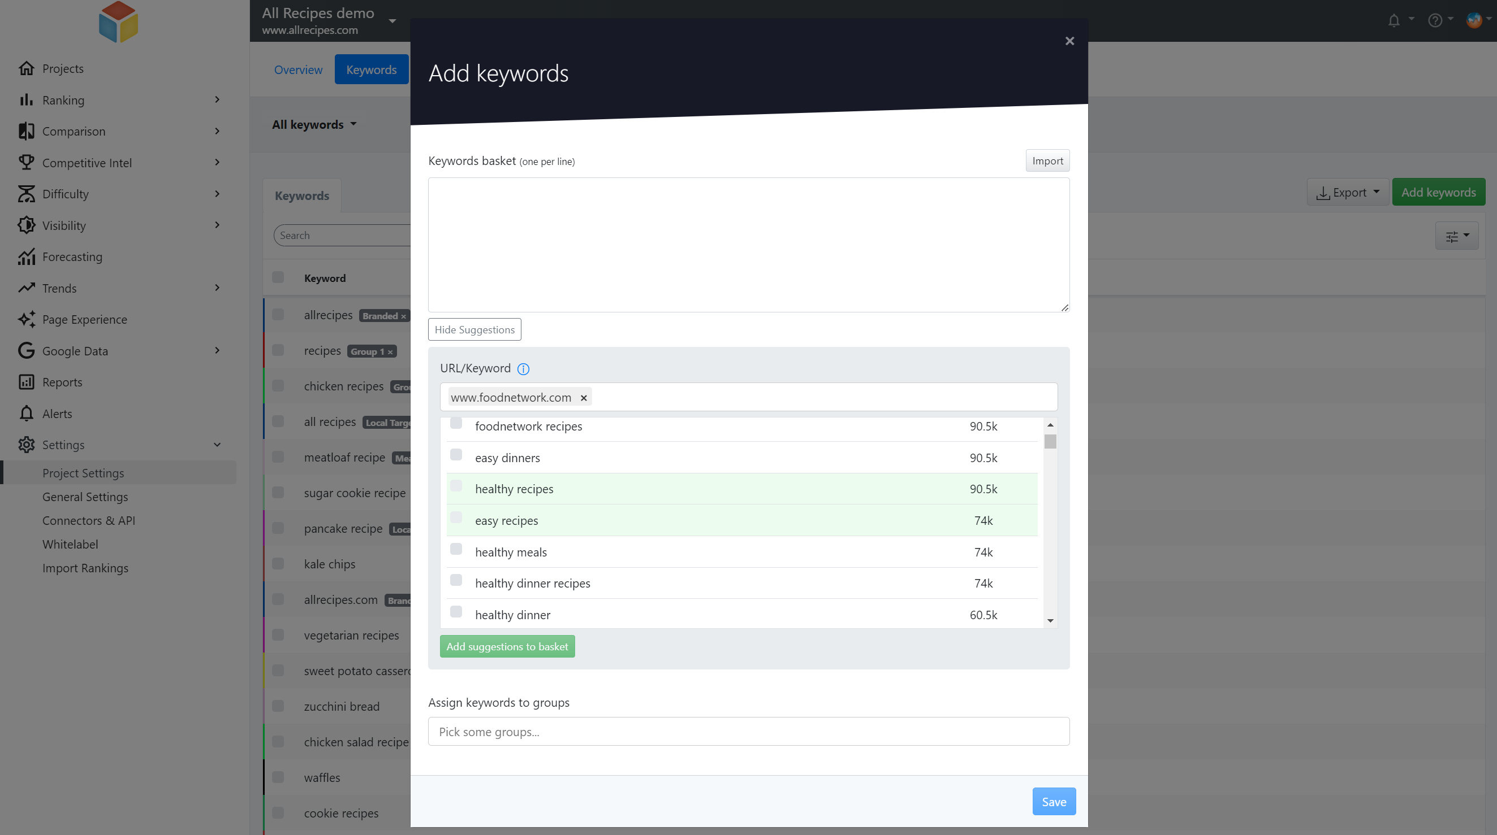Click Add suggestions to basket button
Screen dimensions: 1497x835
[x=507, y=646]
